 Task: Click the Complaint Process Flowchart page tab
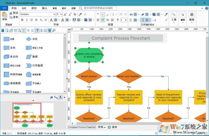click(x=82, y=127)
